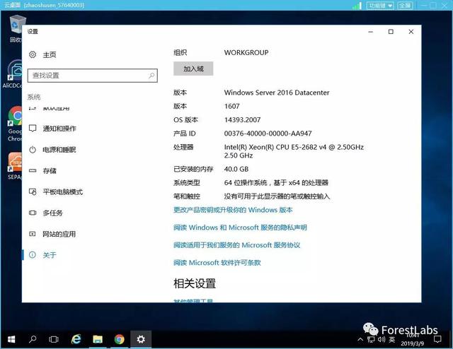
Task: Open 电源和睡眠 settings page
Action: [59, 150]
